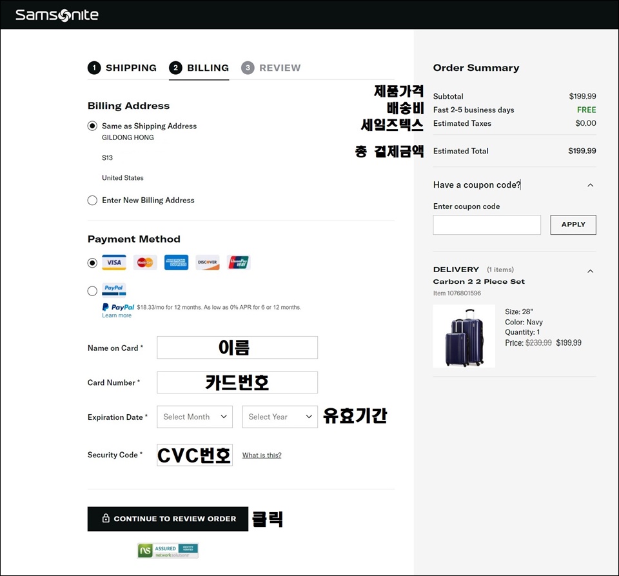Collapse the coupon code section chevron
Screen dimensions: 619x576
[x=590, y=185]
